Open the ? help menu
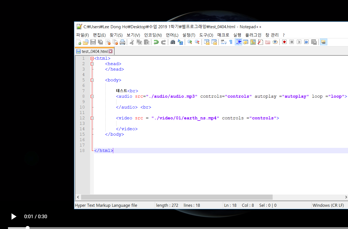 tap(284, 35)
